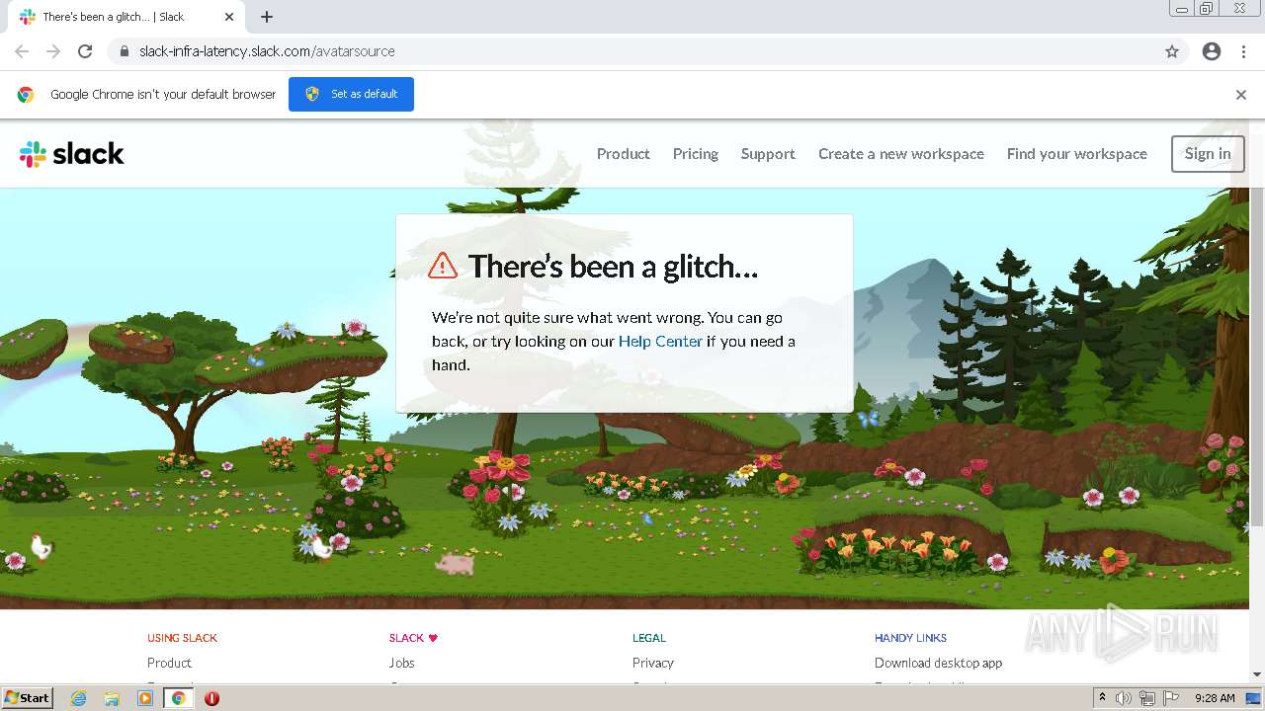Show hidden tray icons arrow
The height and width of the screenshot is (711, 1265).
[x=1103, y=698]
